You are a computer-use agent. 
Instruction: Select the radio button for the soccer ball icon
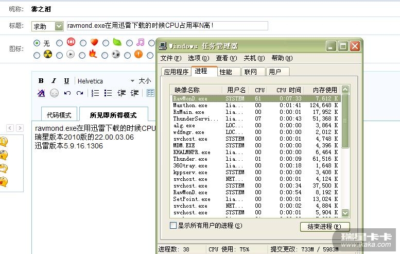click(105, 55)
